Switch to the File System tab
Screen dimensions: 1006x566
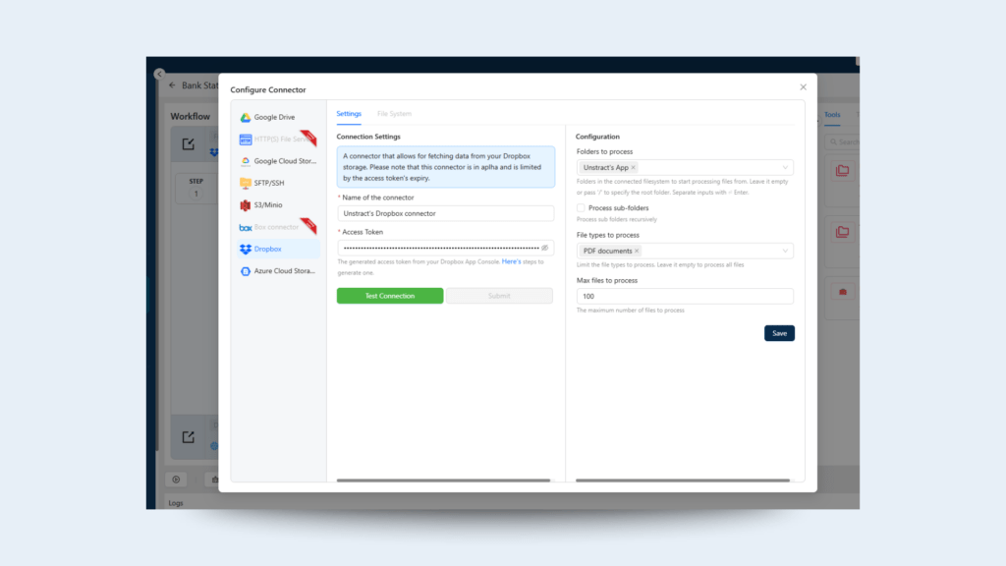394,114
